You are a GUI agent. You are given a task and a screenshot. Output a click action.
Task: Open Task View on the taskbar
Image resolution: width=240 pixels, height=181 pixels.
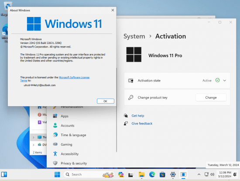point(130,174)
